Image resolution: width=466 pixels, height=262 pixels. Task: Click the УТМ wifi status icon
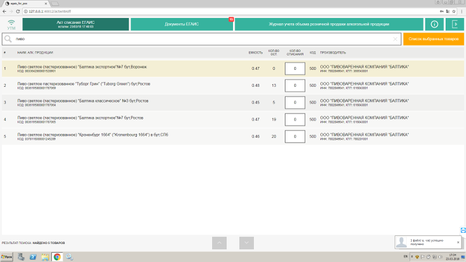pos(11,24)
